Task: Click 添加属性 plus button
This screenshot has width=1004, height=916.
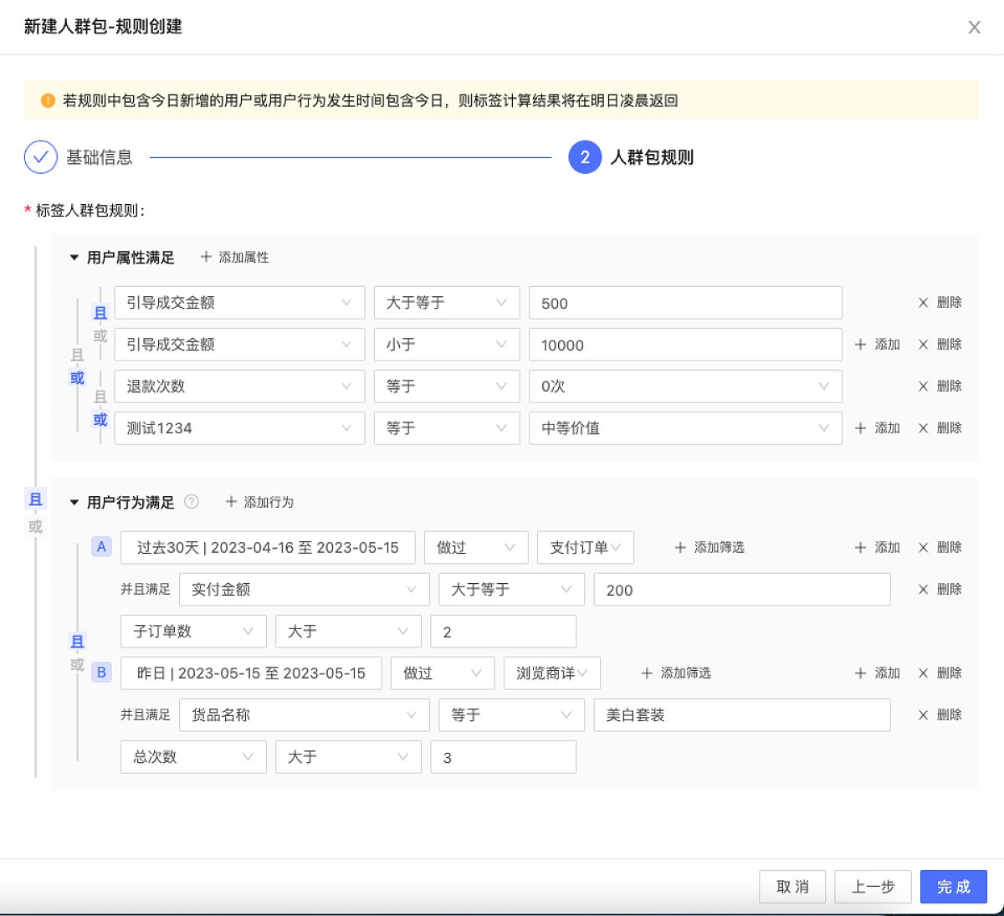Action: point(235,258)
